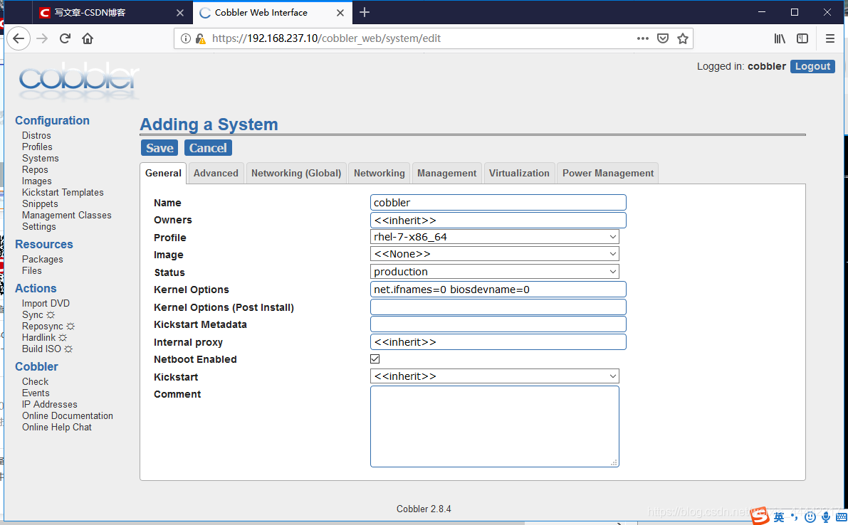Run the Hardlink action
848x525 pixels.
click(x=44, y=338)
